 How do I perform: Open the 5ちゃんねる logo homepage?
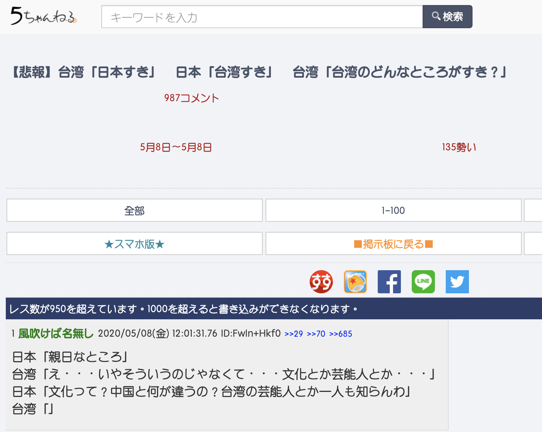pyautogui.click(x=43, y=16)
